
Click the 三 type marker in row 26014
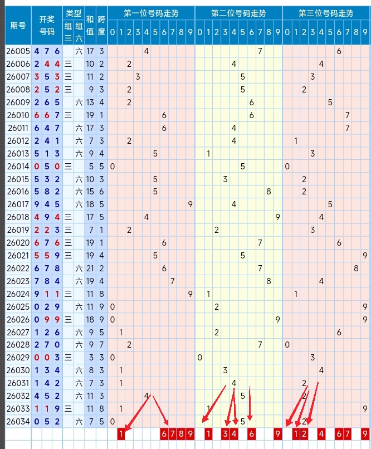[x=68, y=166]
